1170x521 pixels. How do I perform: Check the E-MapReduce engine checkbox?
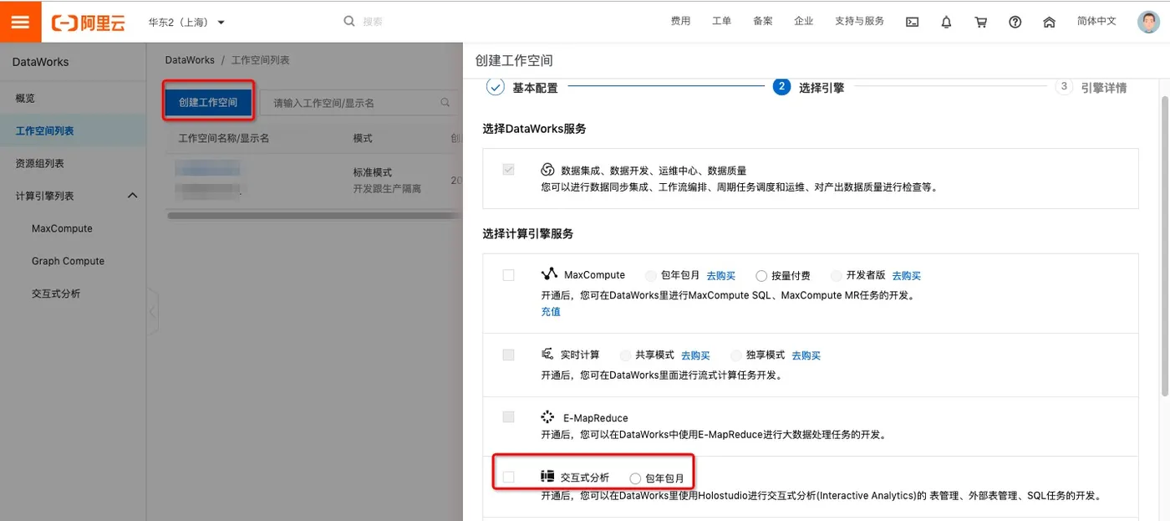point(508,416)
